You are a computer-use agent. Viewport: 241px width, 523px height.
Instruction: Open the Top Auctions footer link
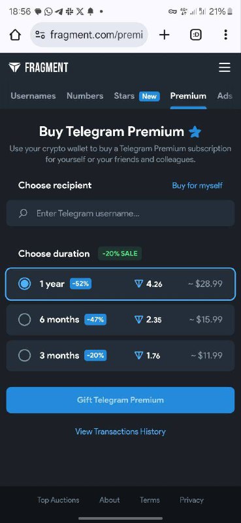click(x=58, y=500)
